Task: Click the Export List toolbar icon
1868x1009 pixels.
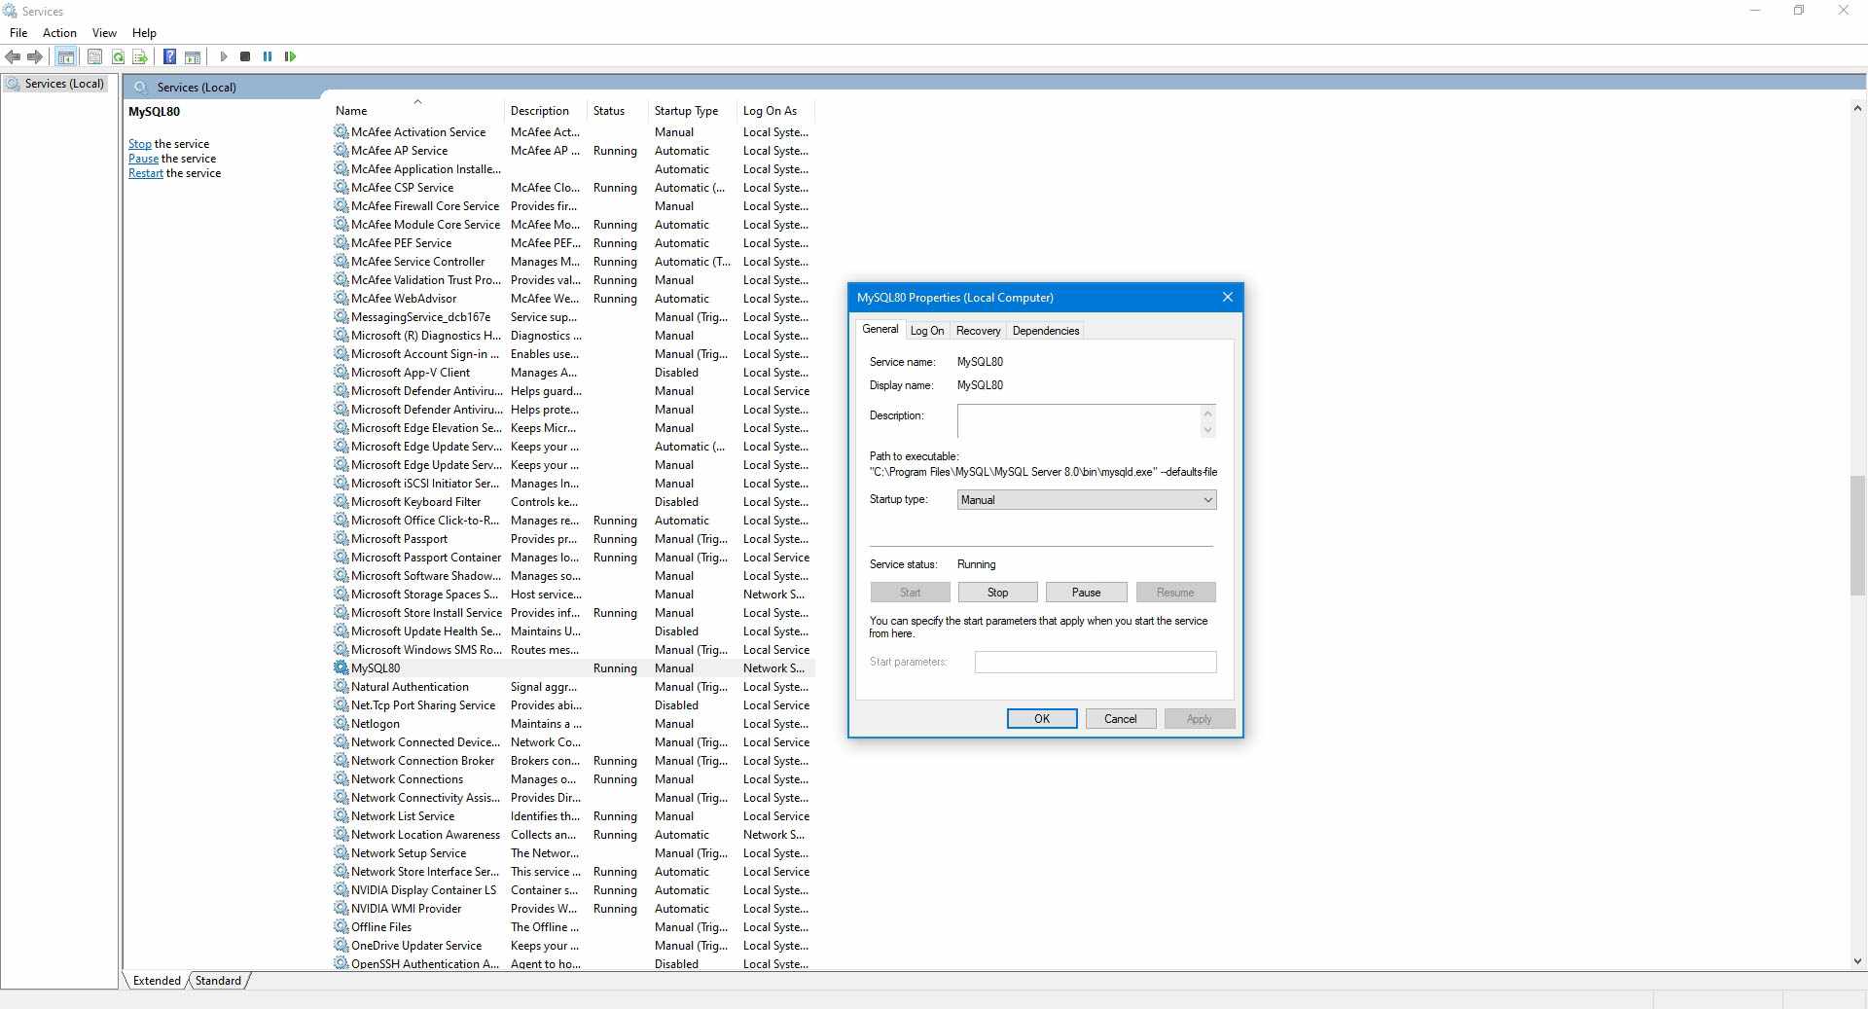Action: [140, 56]
